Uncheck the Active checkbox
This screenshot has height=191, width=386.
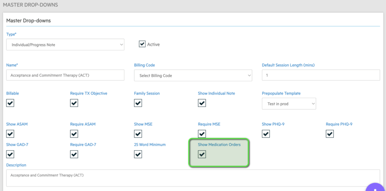click(142, 44)
